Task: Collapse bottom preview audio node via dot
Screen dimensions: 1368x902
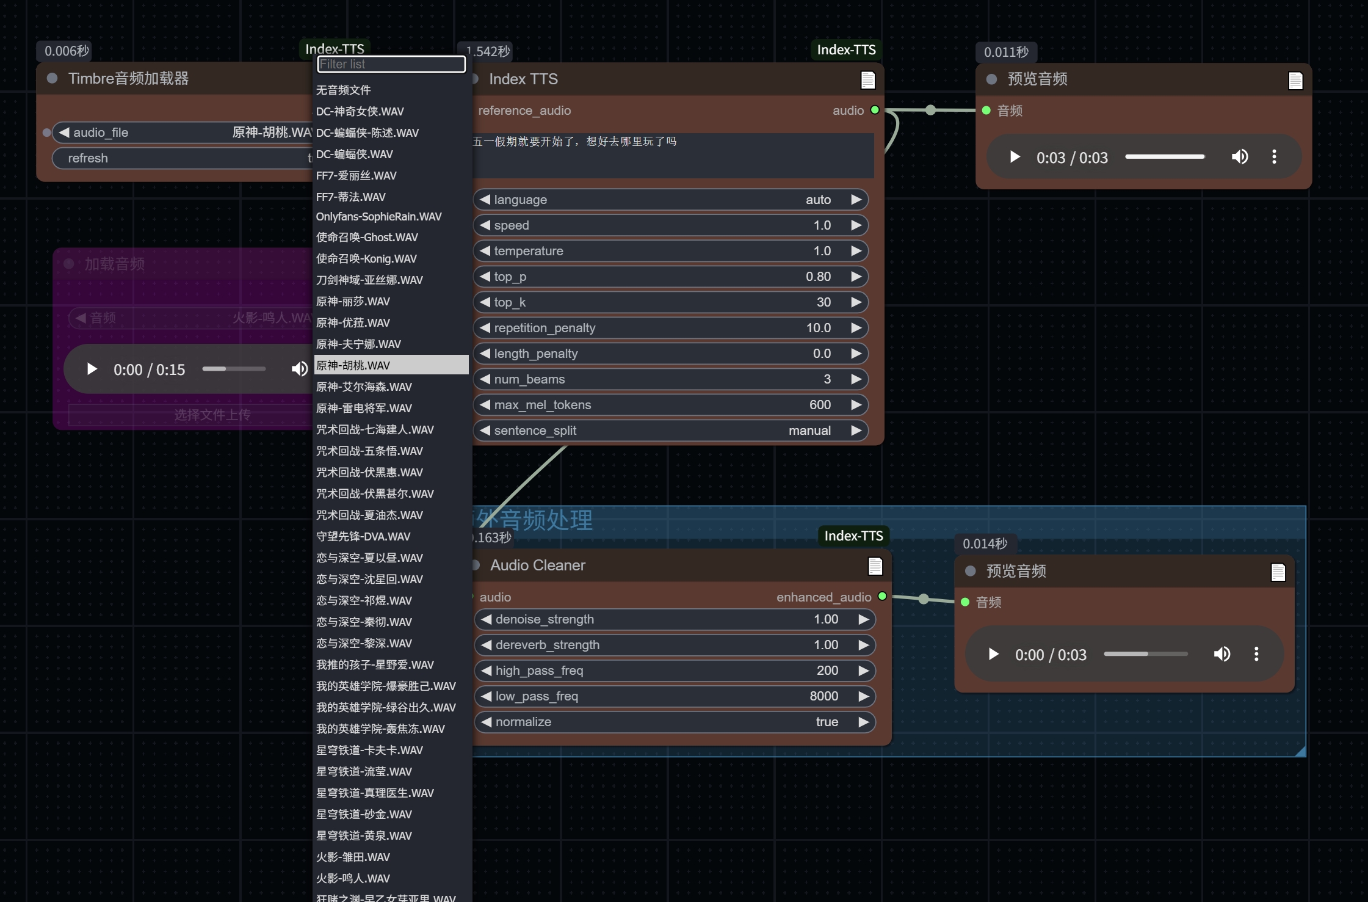Action: [x=970, y=571]
